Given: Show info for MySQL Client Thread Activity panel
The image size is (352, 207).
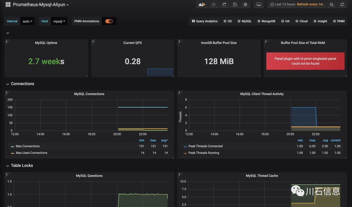Looking at the screenshot, I should point(179,92).
